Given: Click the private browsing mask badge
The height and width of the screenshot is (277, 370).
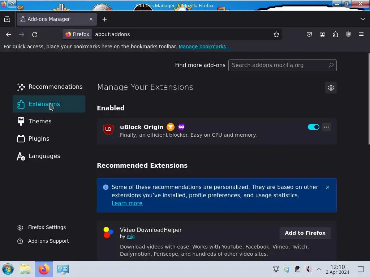Looking at the screenshot, I should tap(181, 127).
